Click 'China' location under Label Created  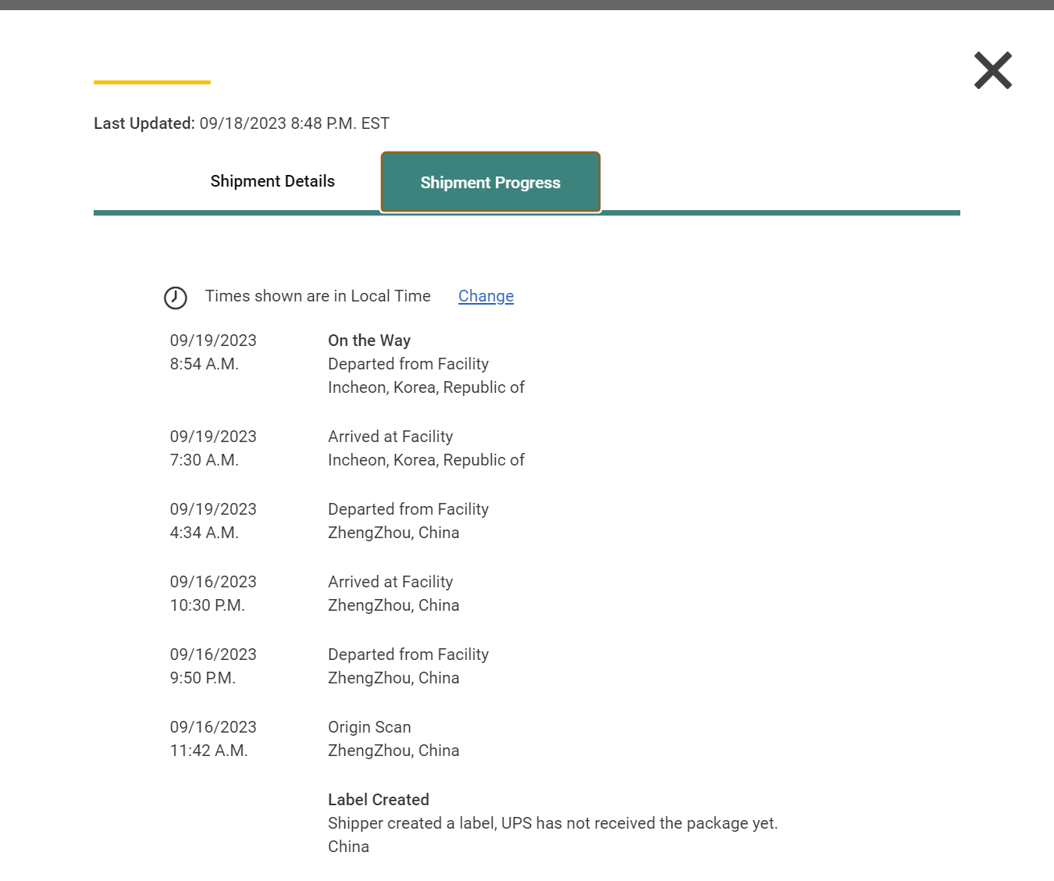click(348, 847)
